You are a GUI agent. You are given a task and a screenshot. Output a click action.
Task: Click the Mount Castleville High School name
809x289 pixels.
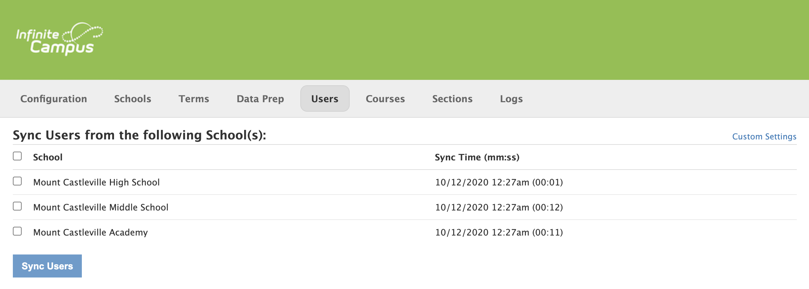pyautogui.click(x=96, y=182)
